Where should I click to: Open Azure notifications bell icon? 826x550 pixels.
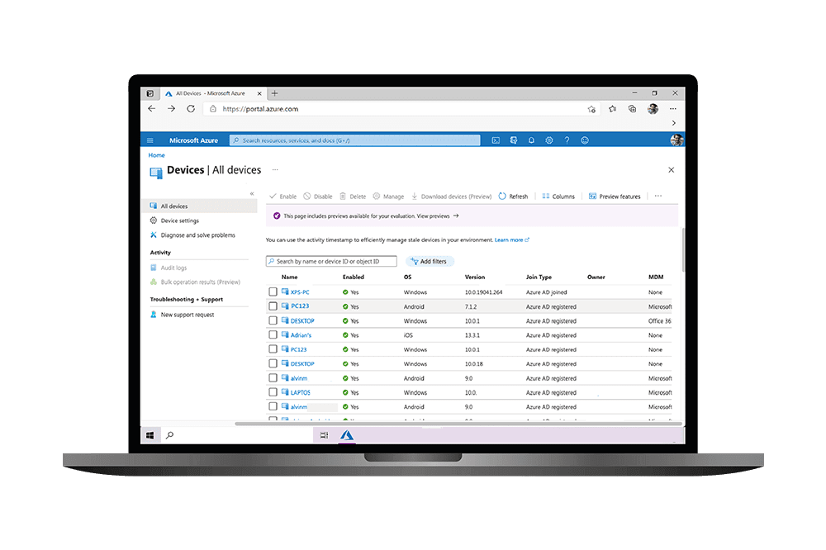[530, 140]
